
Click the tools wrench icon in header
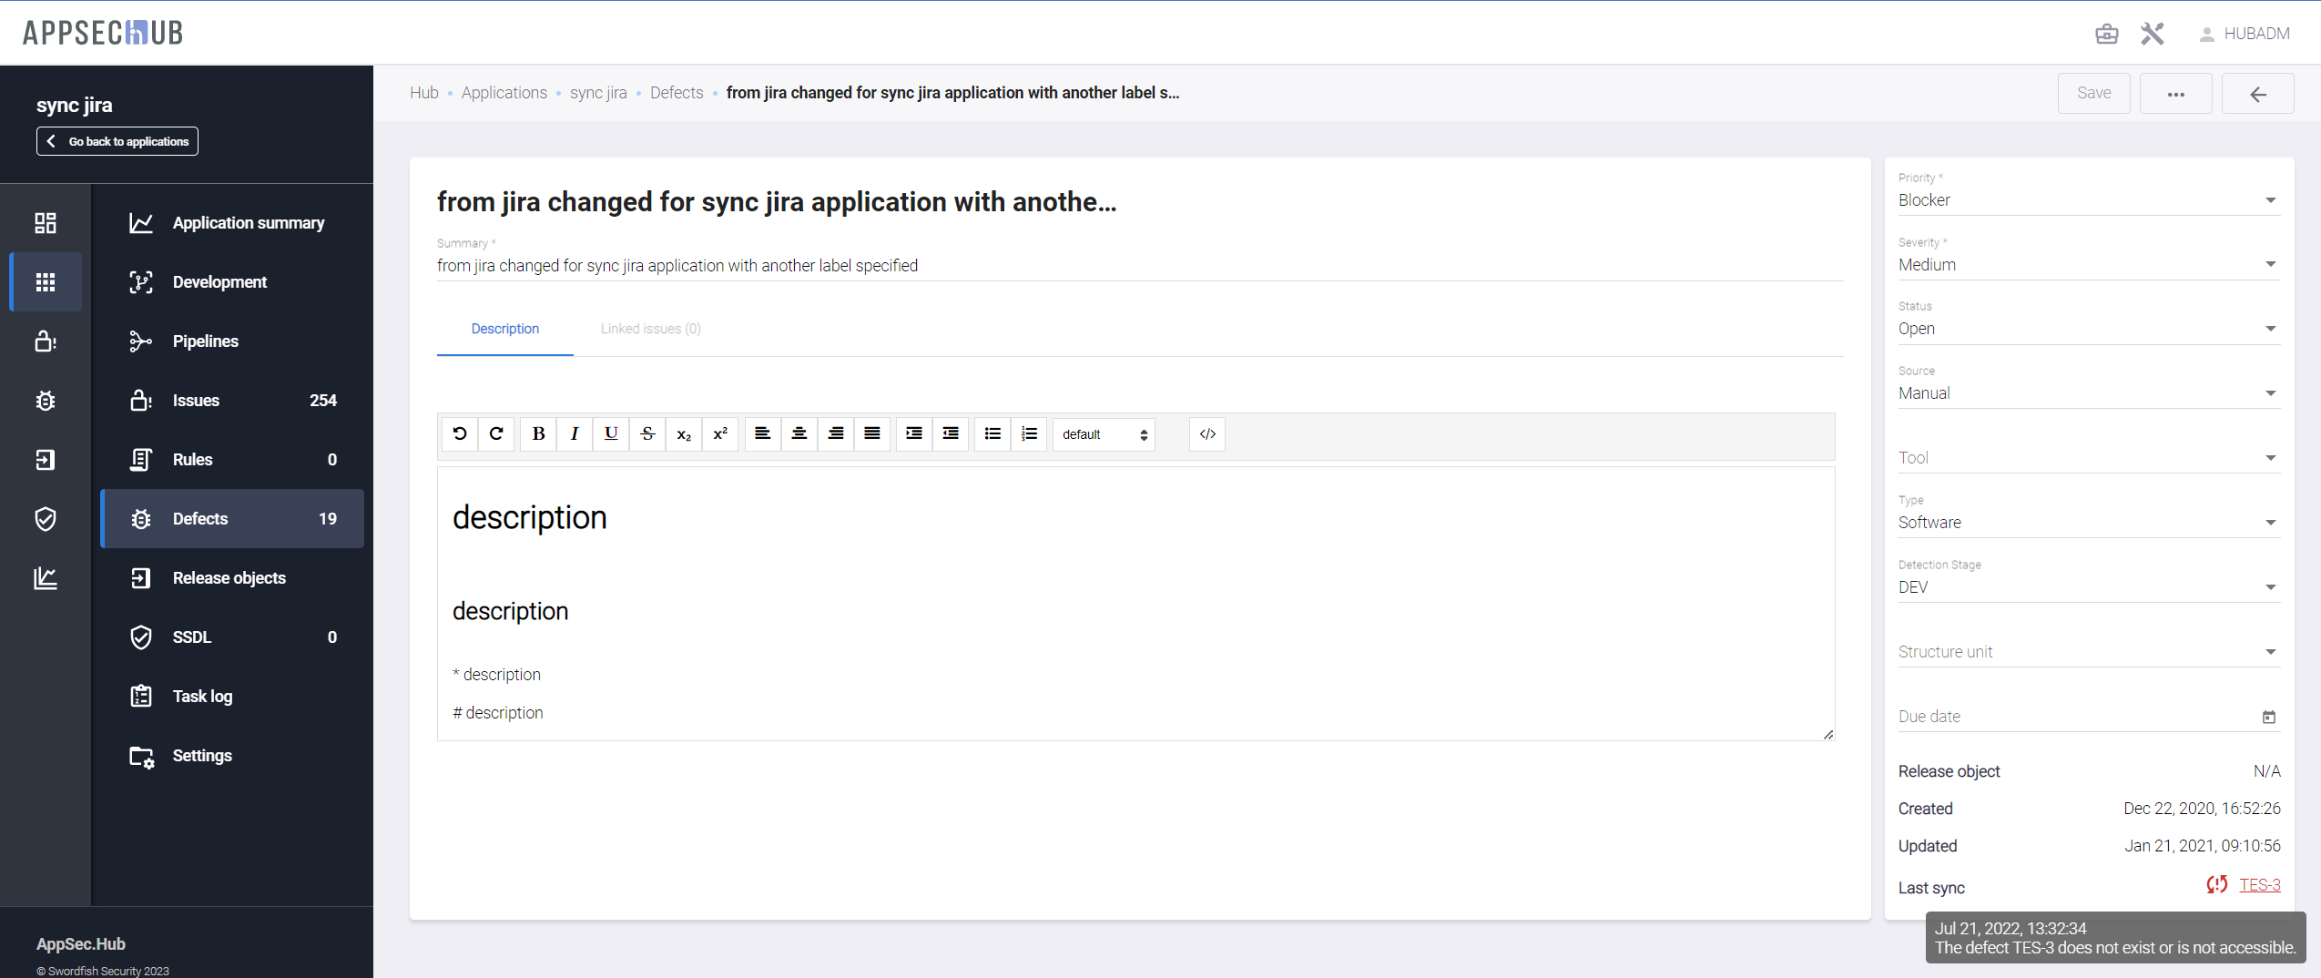coord(2152,34)
